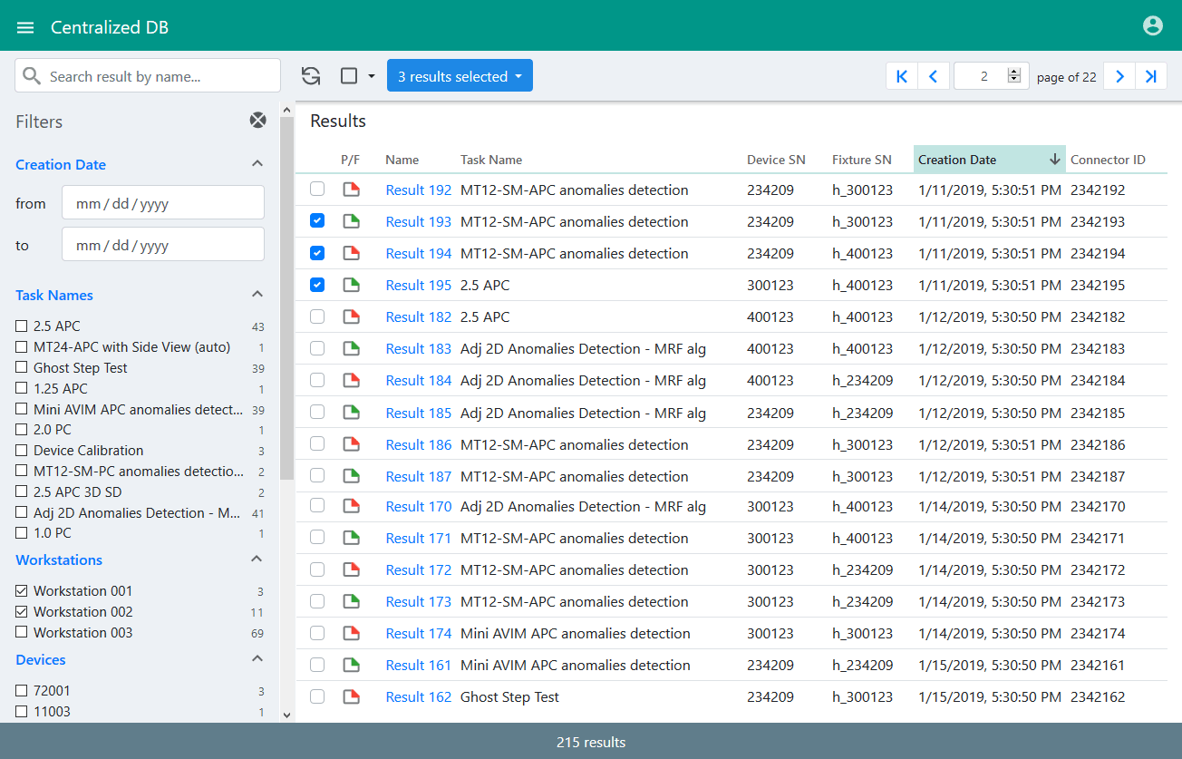
Task: Click the user account avatar icon
Action: click(1152, 26)
